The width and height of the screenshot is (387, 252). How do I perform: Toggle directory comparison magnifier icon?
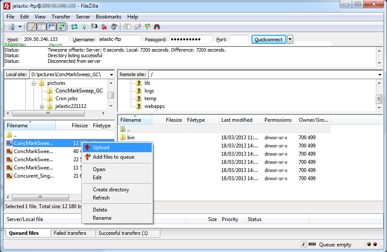137,27
